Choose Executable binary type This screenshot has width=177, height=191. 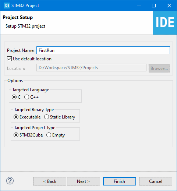tap(16, 117)
